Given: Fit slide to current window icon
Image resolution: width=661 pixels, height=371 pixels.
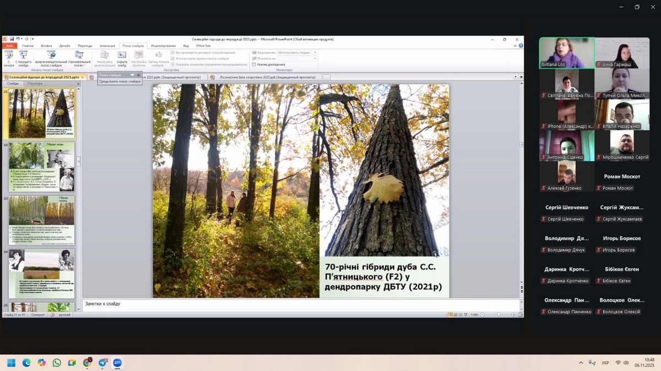Looking at the screenshot, I should [x=520, y=315].
